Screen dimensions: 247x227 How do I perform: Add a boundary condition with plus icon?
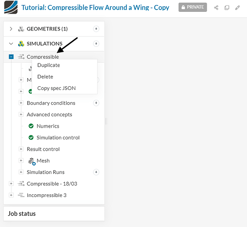96,103
